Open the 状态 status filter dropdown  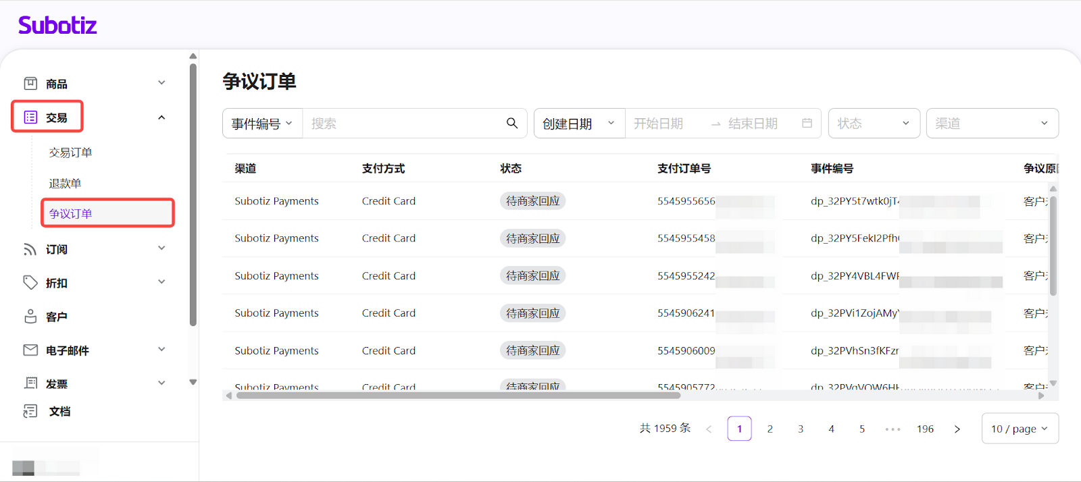874,124
